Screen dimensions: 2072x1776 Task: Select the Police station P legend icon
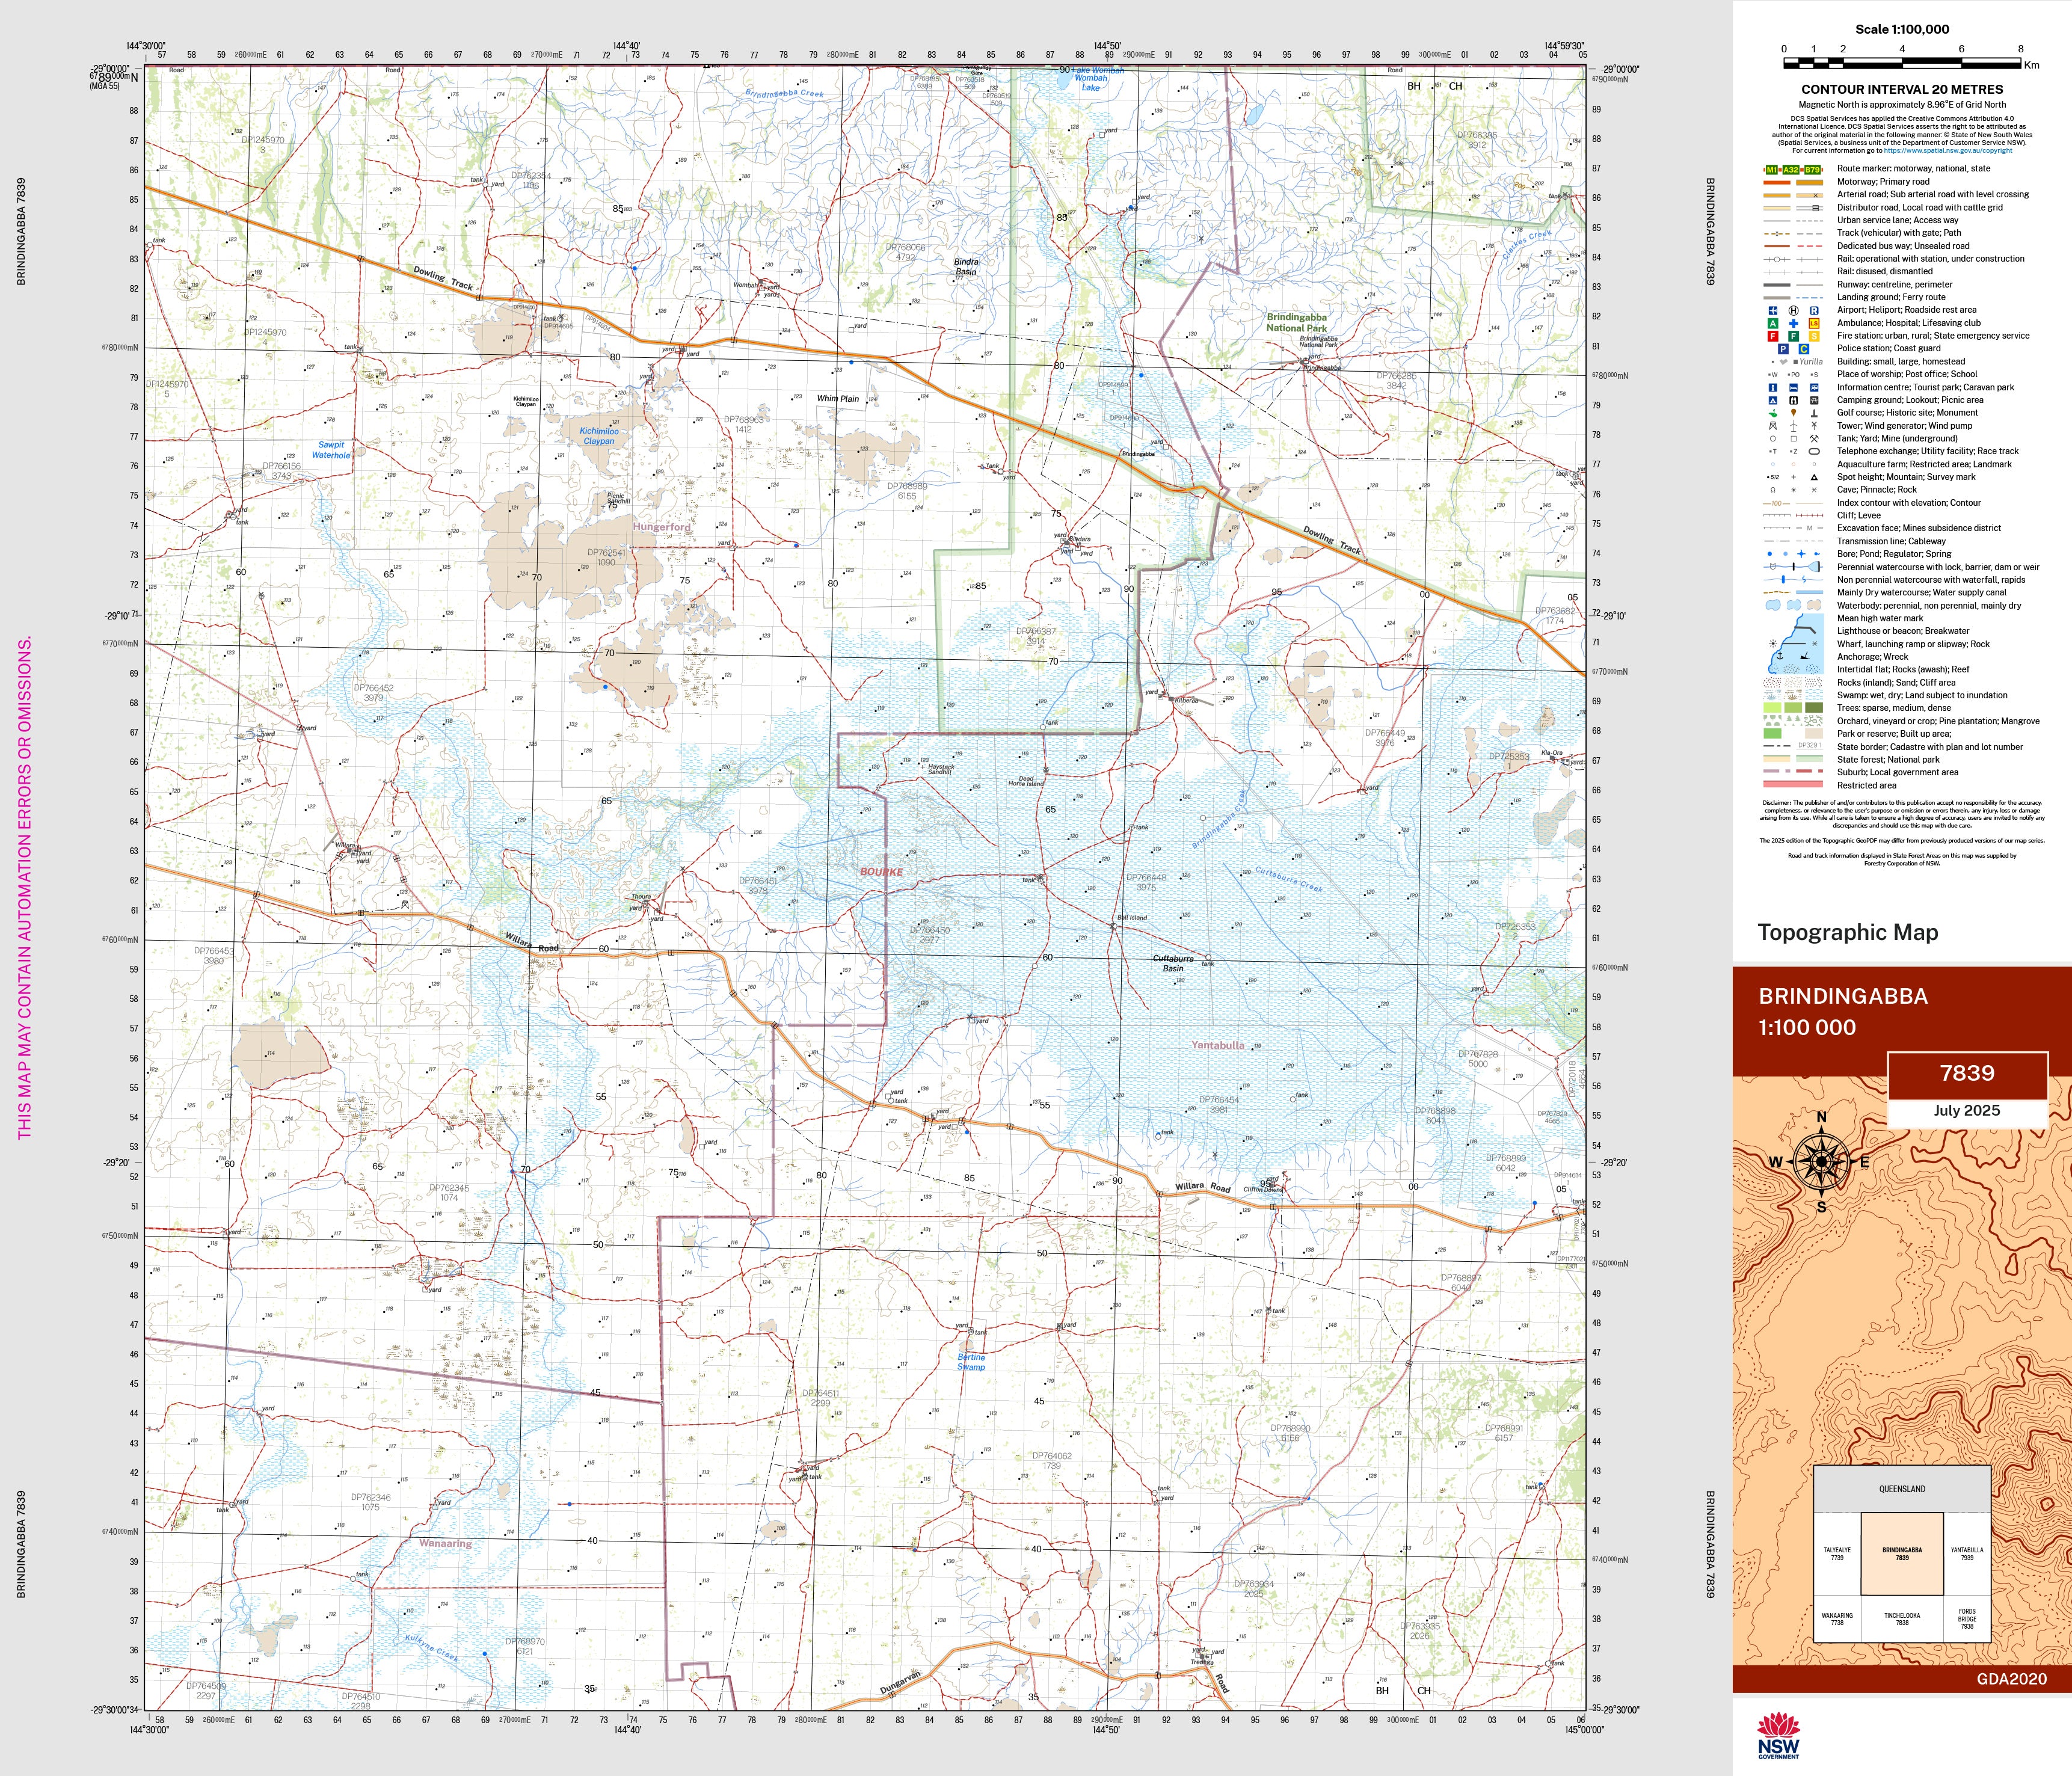click(1783, 349)
